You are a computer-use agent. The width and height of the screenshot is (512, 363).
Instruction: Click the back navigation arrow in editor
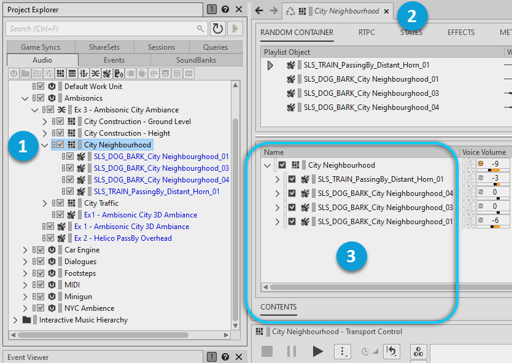259,11
